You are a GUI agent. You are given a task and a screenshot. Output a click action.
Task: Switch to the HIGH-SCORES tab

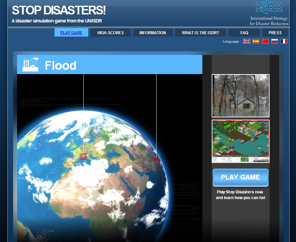(x=110, y=33)
